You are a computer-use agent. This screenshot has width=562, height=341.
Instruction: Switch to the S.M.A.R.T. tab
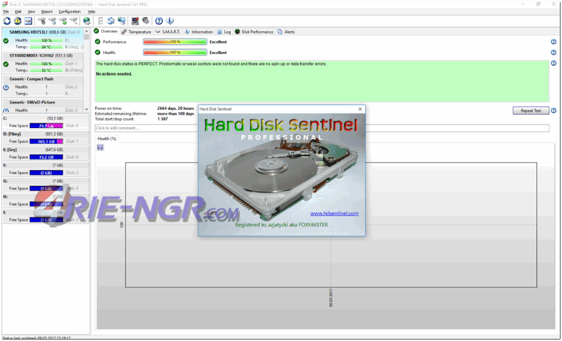pos(168,32)
